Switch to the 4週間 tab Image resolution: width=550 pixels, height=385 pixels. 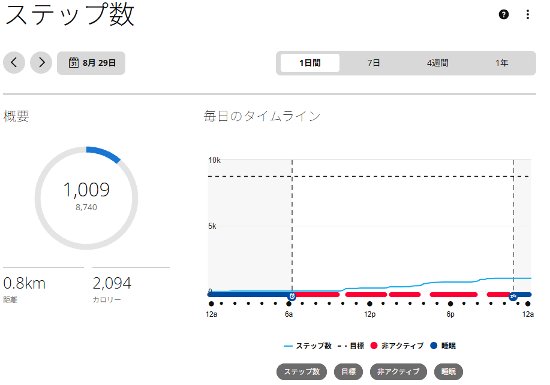437,63
